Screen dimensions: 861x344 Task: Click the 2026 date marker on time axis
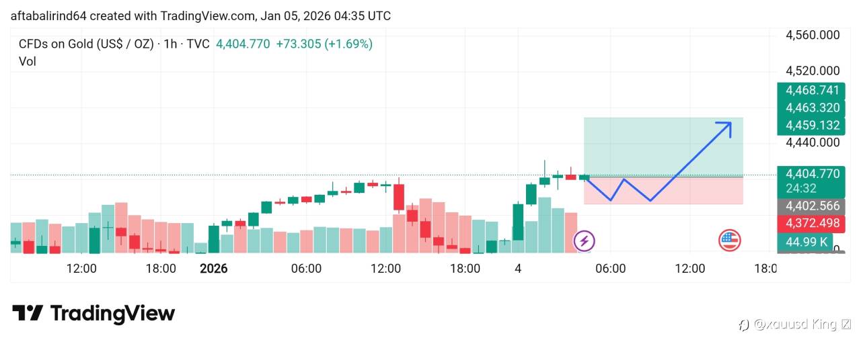point(214,269)
